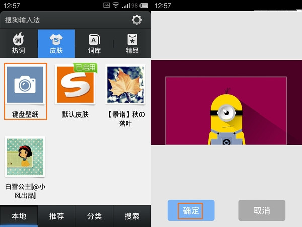Open the 推荐 recommended bottom tab
This screenshot has height=227, width=302.
coord(56,216)
